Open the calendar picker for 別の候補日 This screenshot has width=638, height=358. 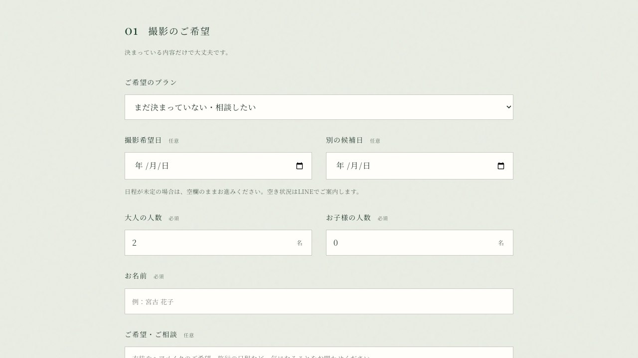click(x=501, y=166)
